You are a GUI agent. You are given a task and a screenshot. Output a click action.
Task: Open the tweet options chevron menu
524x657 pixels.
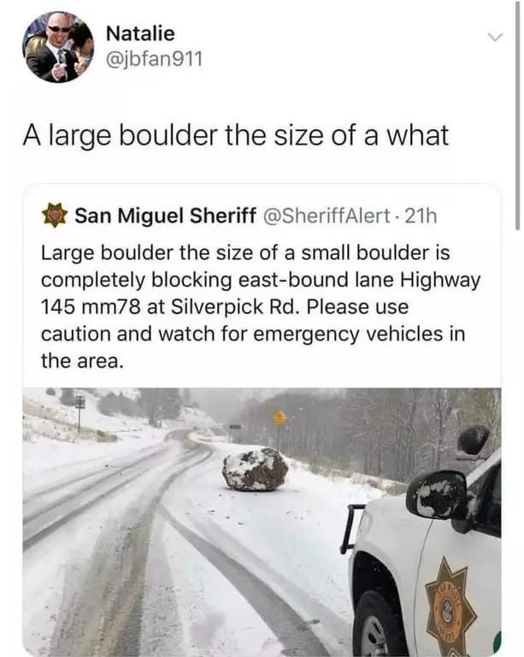click(x=495, y=38)
